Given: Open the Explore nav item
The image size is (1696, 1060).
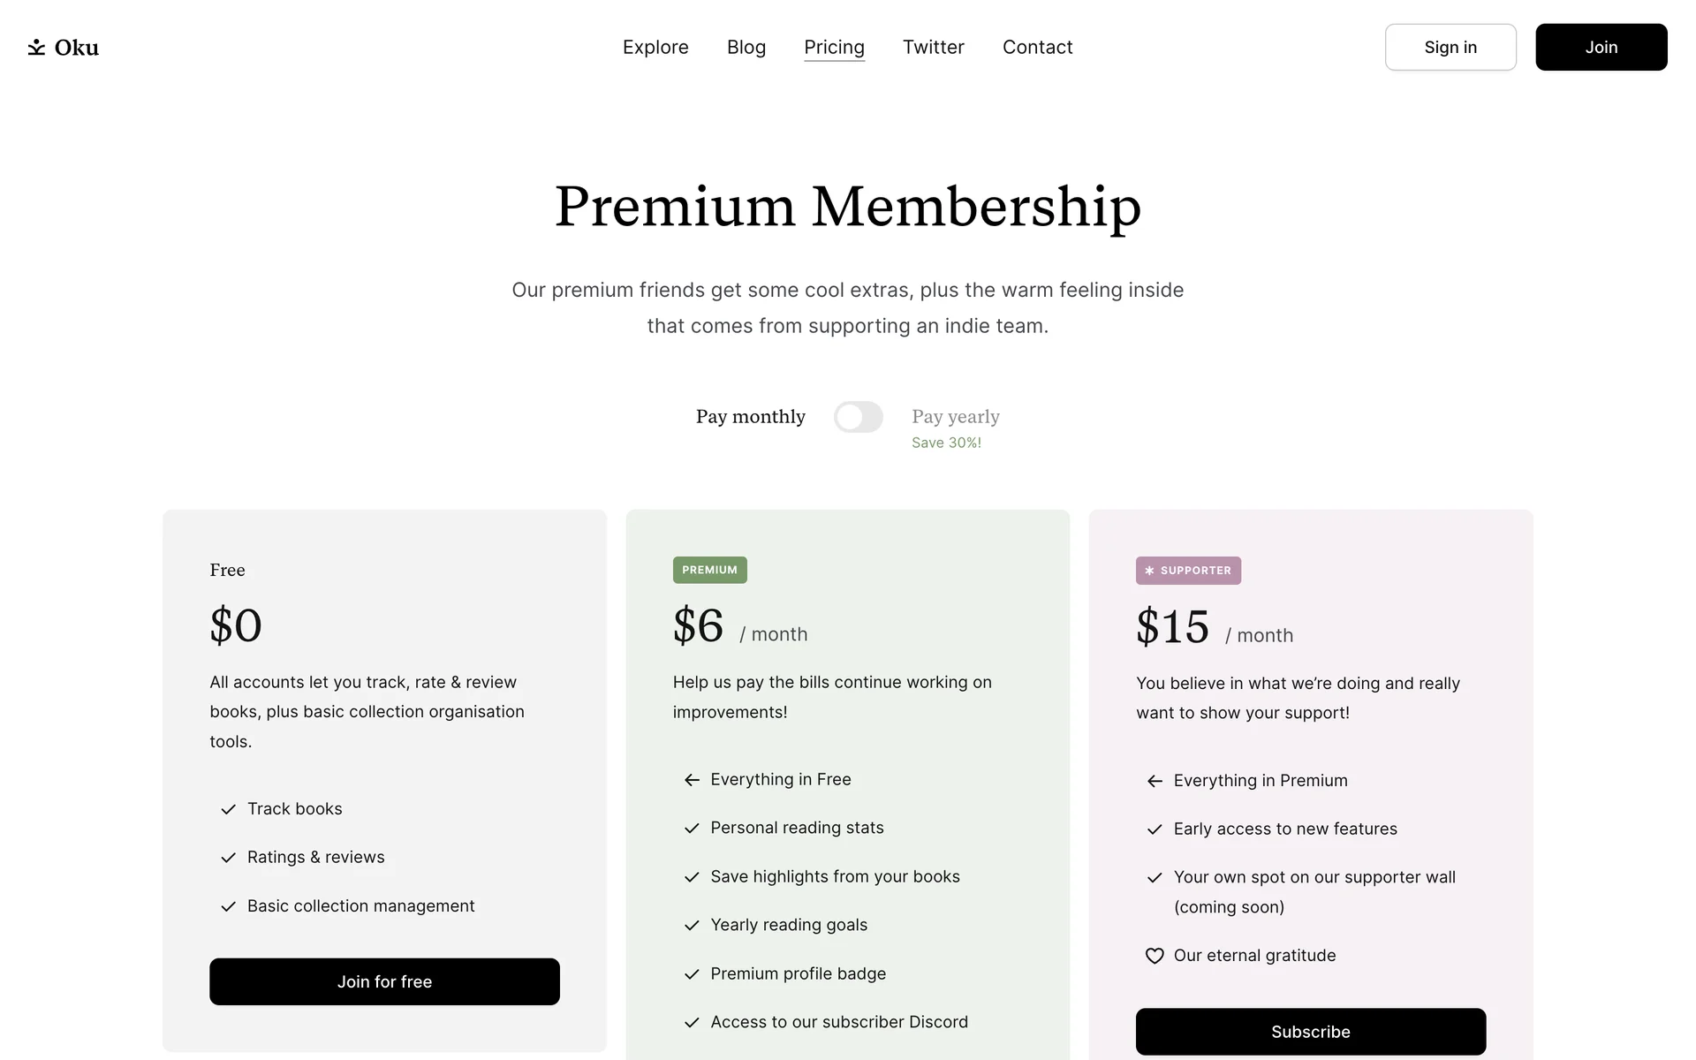Looking at the screenshot, I should (655, 48).
